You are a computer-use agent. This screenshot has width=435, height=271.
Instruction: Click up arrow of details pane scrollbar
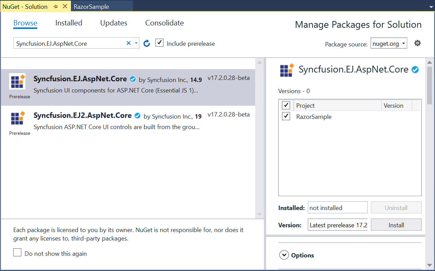point(429,63)
